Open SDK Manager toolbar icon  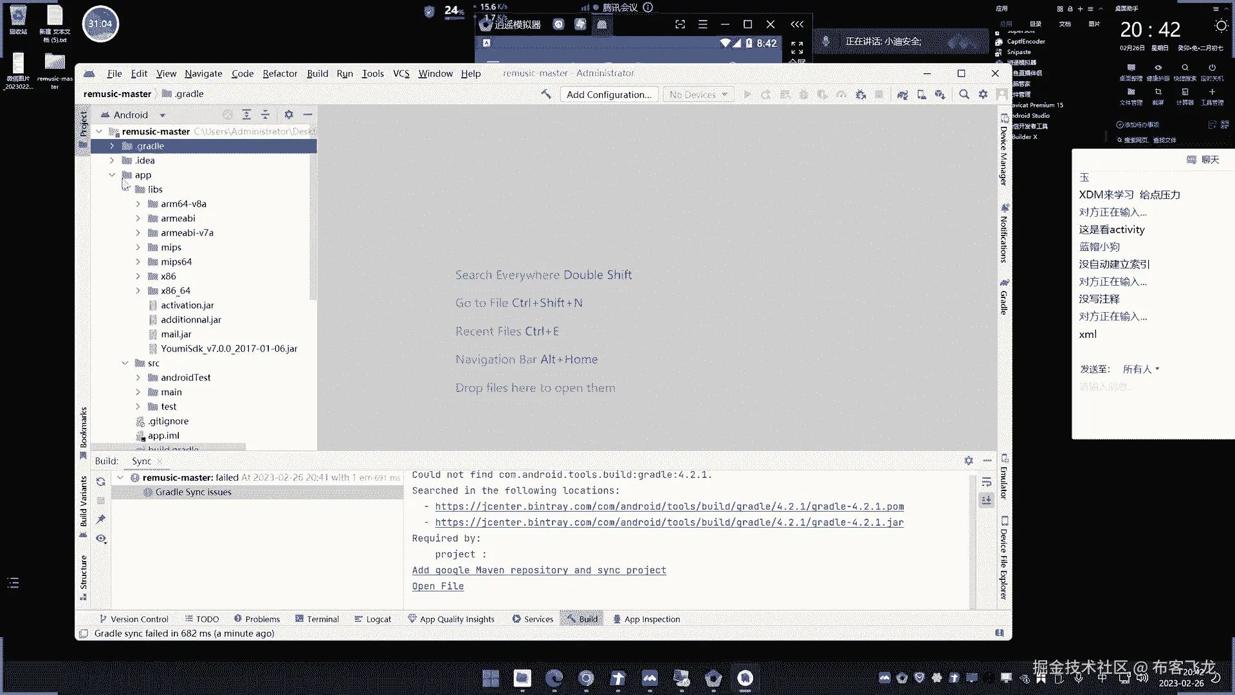tap(940, 95)
